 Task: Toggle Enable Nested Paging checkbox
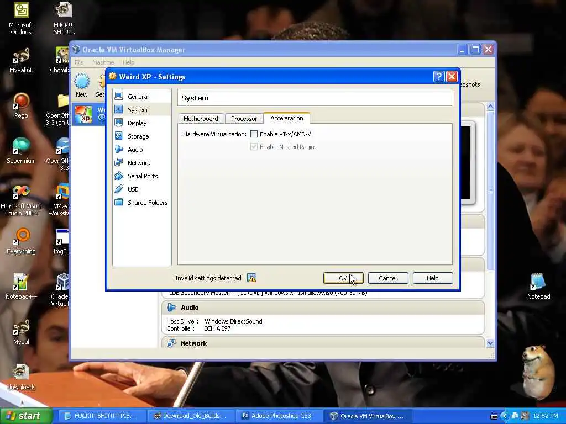click(254, 147)
